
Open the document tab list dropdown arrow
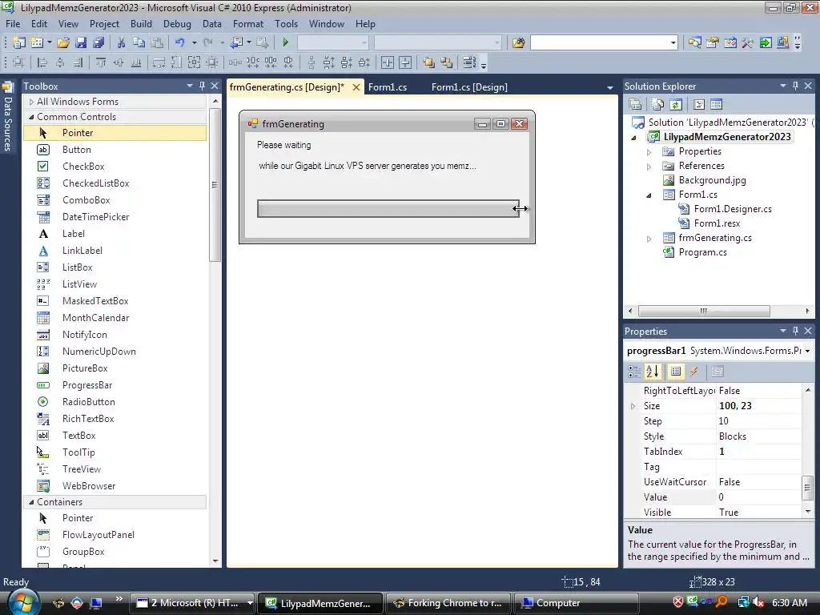click(x=609, y=88)
